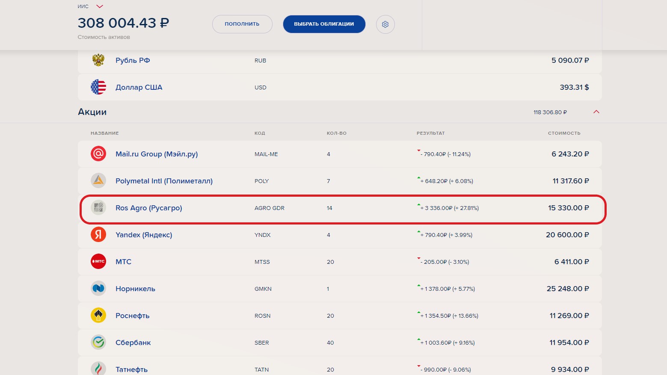Image resolution: width=667 pixels, height=375 pixels.
Task: Open the ИИС account dropdown arrow
Action: click(100, 6)
